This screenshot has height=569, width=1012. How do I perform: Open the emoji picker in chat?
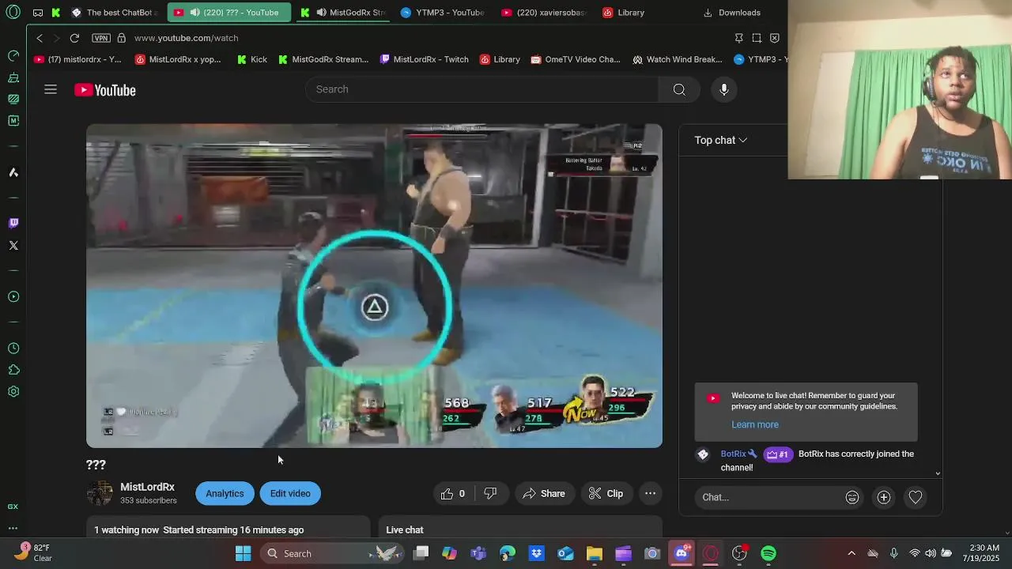[x=852, y=497]
